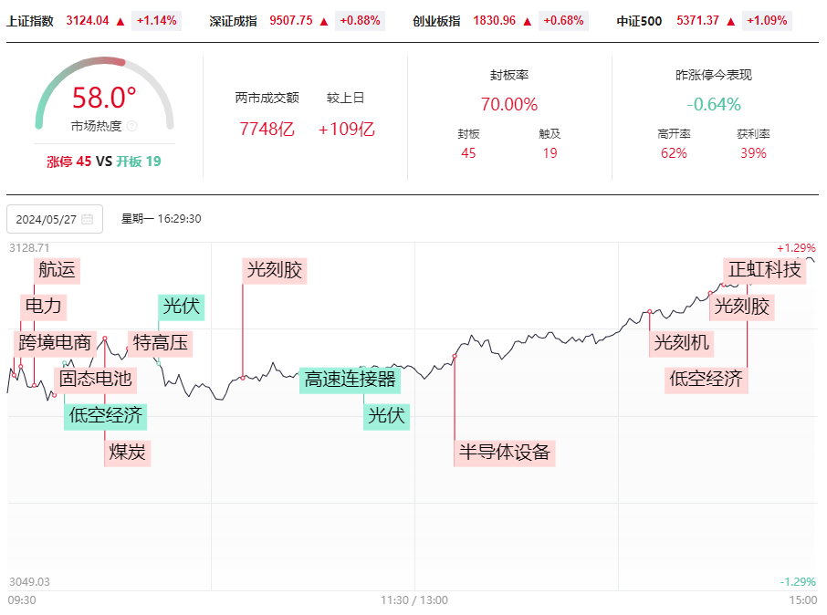Click the red arrow beside 上证指数 3124.04

coord(120,21)
